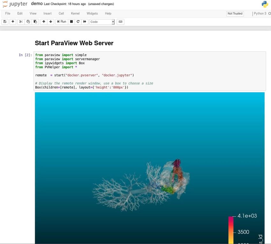Open the Cell menu
This screenshot has width=271, height=244.
(61, 13)
